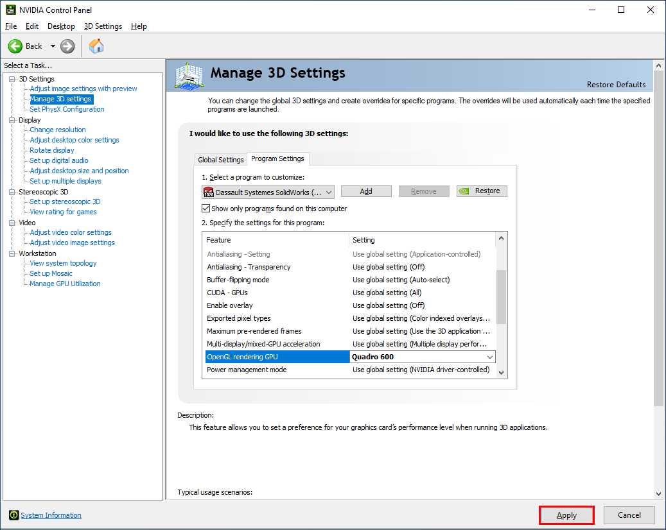
Task: Click the SolidWorks program icon in dropdown
Action: click(x=209, y=192)
